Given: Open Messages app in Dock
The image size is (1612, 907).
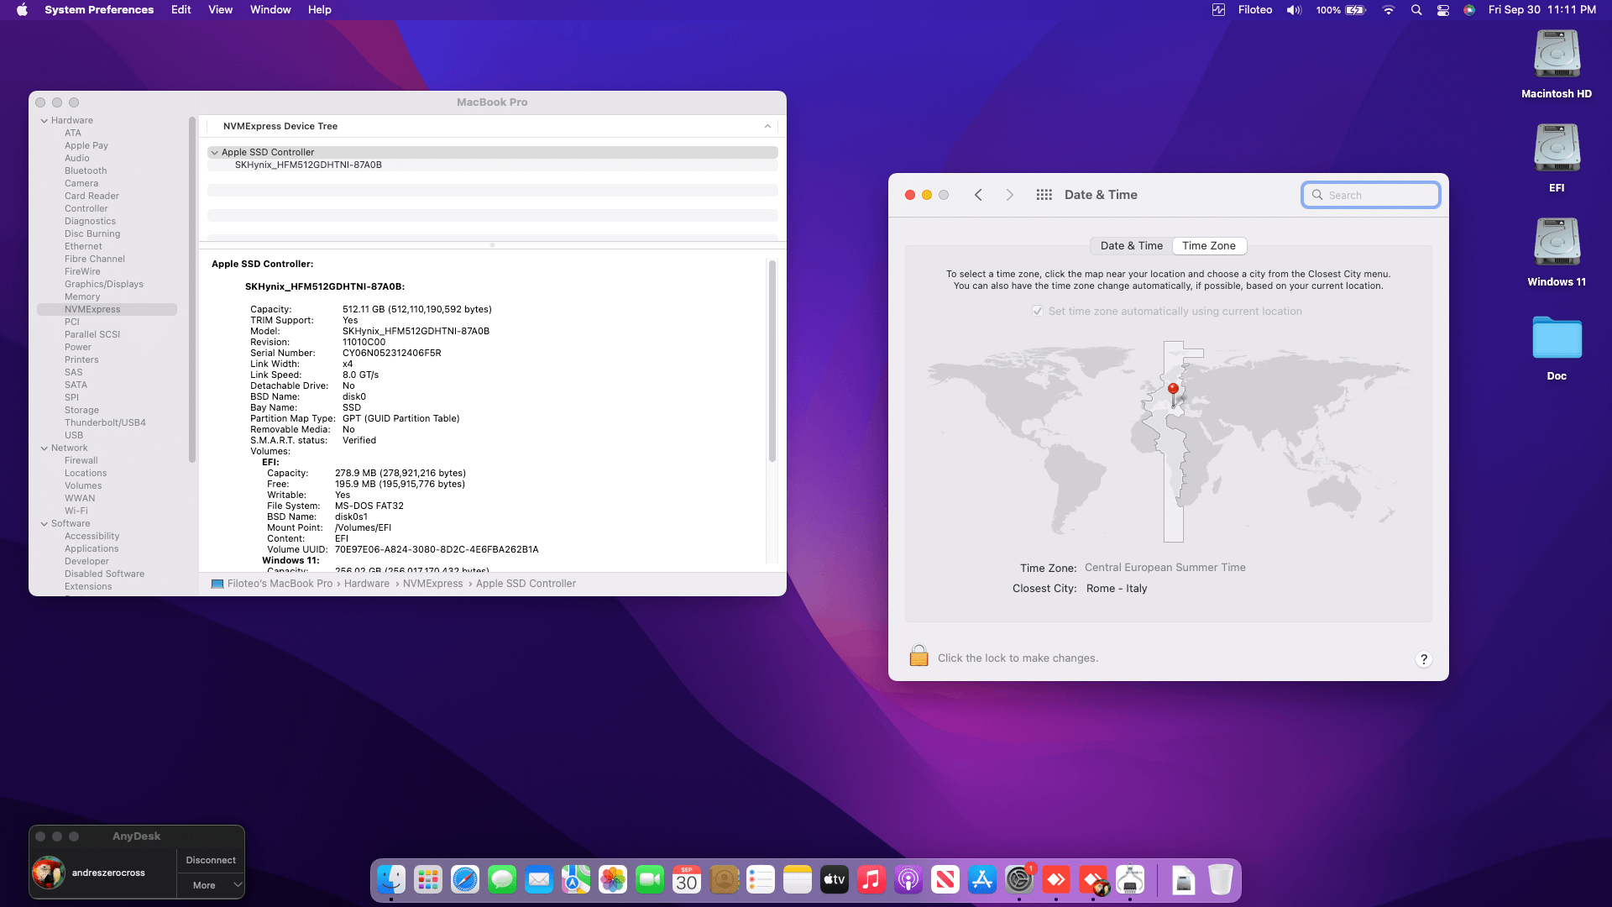Looking at the screenshot, I should (502, 879).
